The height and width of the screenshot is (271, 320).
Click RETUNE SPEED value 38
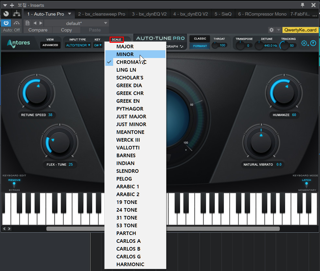pos(50,115)
